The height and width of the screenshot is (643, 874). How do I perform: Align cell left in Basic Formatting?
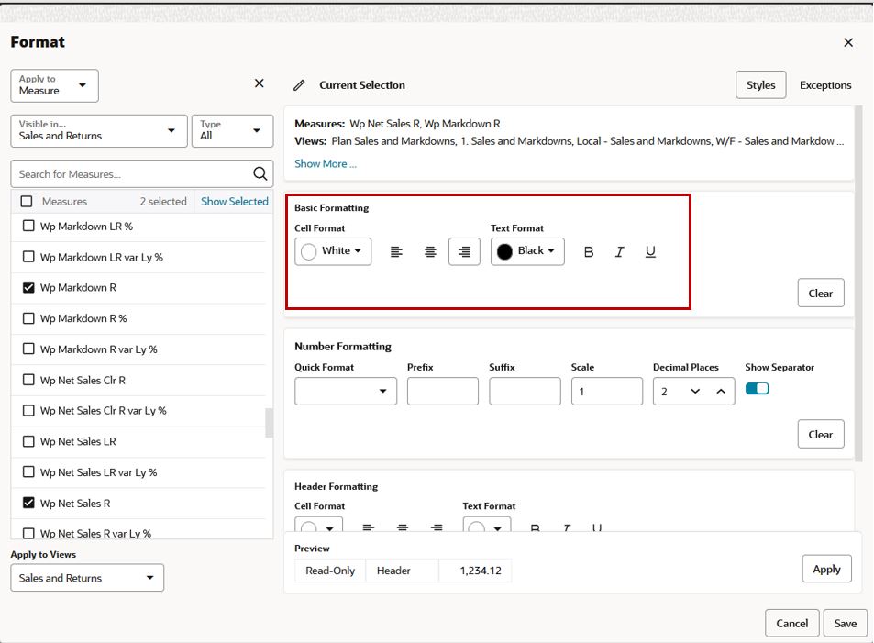click(x=396, y=252)
